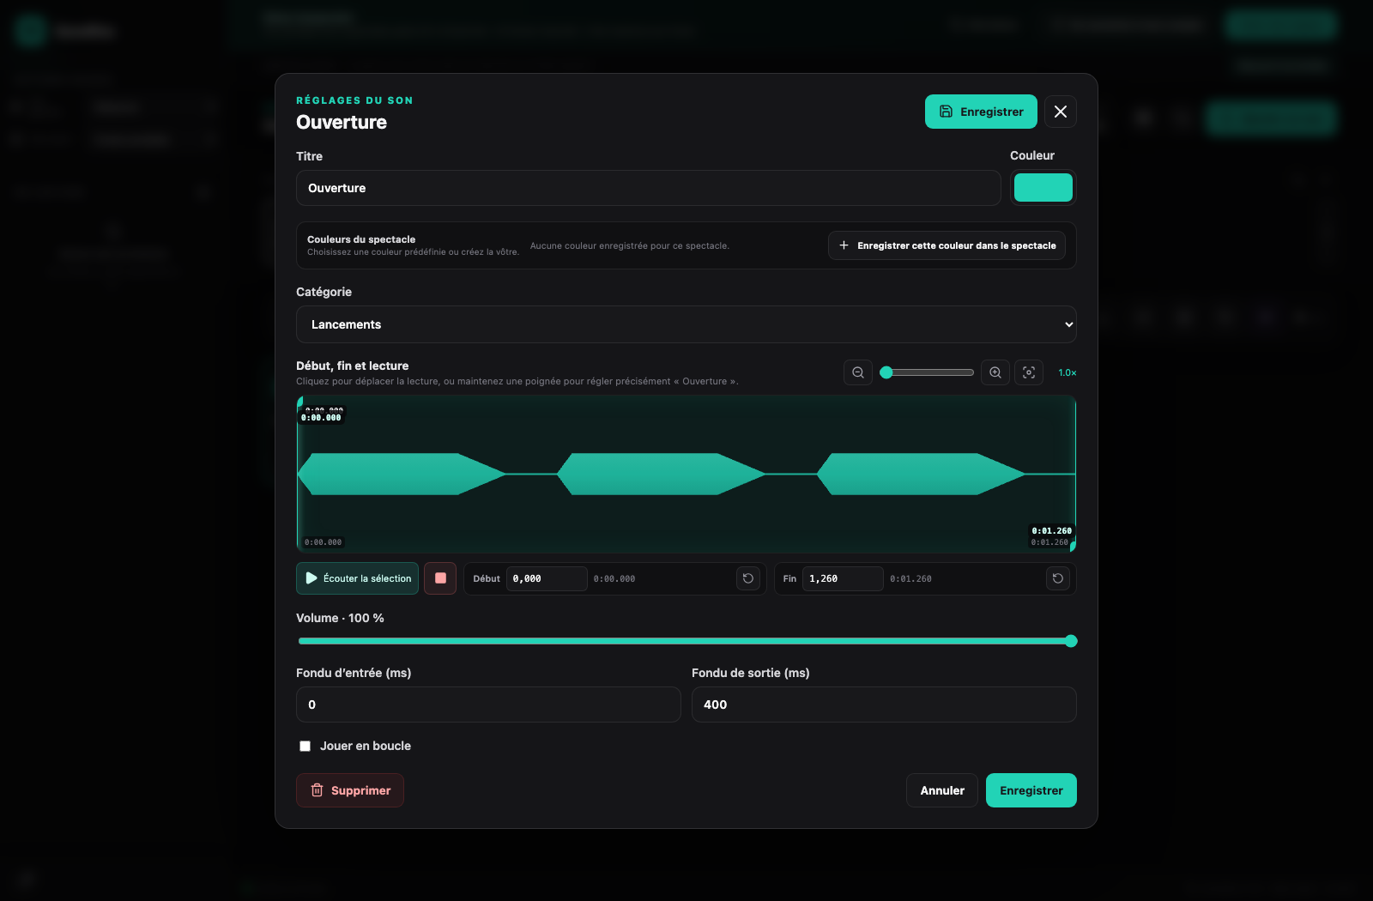Click the Fondu de sortie (ms) field
The height and width of the screenshot is (901, 1373).
tap(884, 704)
